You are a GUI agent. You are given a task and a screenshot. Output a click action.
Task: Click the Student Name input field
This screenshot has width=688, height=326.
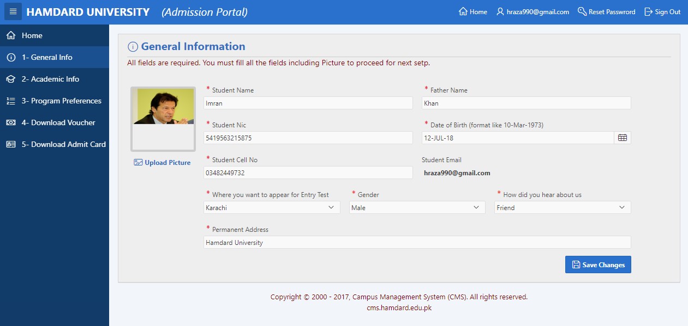click(308, 103)
